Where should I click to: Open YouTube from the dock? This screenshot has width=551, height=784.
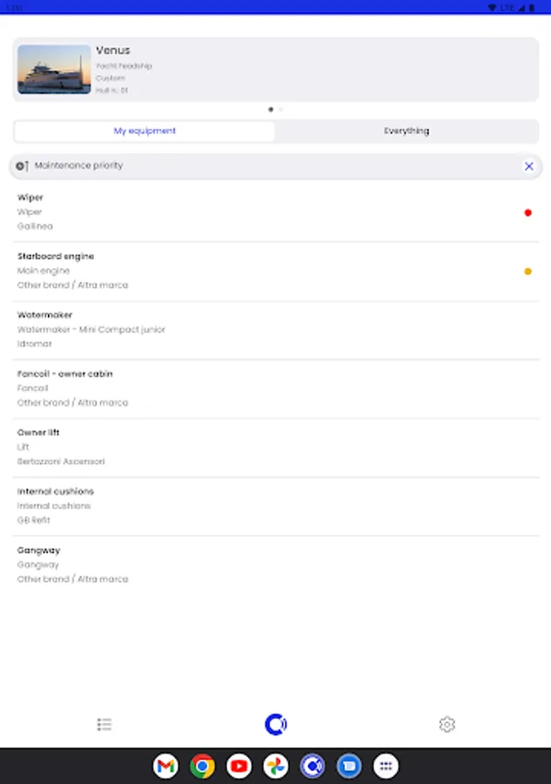click(239, 766)
